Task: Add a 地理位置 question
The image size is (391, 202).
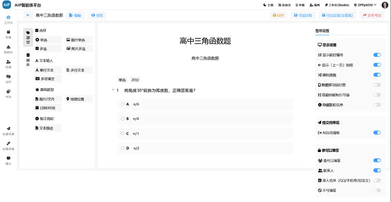Action: click(79, 99)
